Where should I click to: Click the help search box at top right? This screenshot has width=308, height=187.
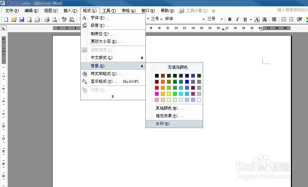point(292,10)
